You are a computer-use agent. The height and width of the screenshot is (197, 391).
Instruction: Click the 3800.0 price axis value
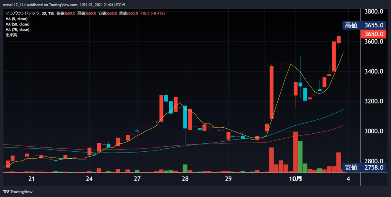[x=374, y=12]
